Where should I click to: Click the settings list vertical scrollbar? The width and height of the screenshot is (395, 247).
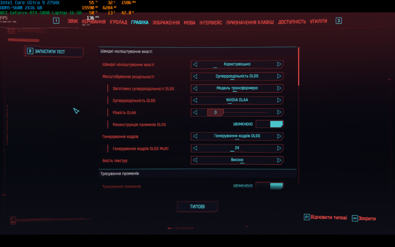click(x=299, y=67)
